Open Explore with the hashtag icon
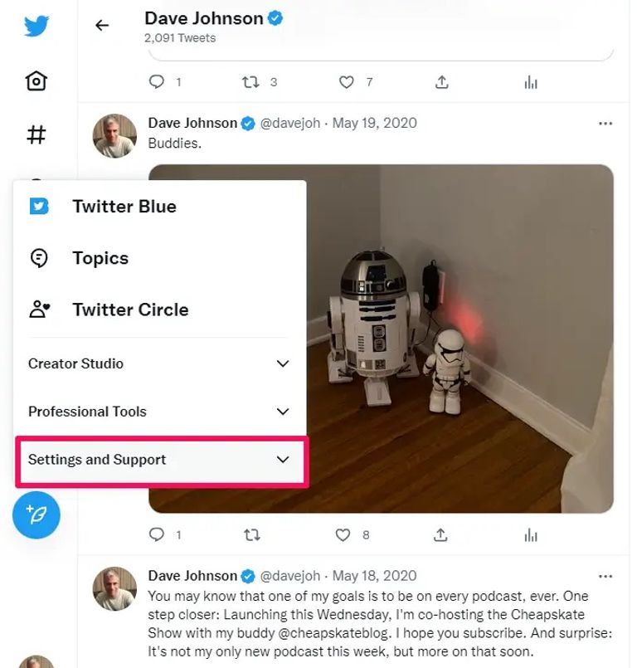This screenshot has width=637, height=668. point(36,134)
